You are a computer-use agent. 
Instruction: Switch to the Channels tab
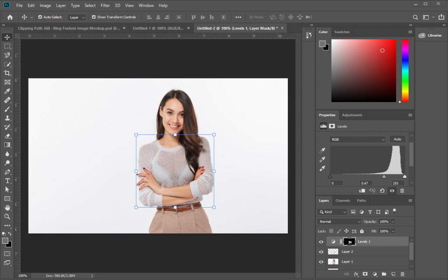click(x=343, y=201)
